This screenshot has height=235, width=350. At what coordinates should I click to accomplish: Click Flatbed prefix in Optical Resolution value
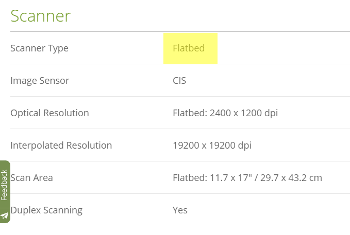(x=189, y=113)
